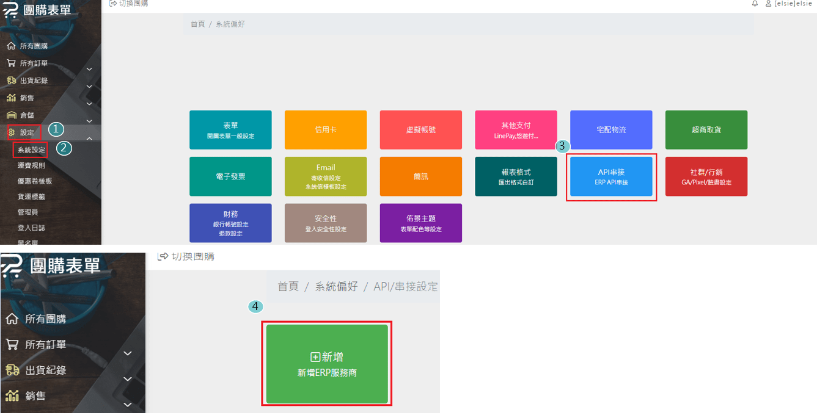This screenshot has height=415, width=817.
Task: Click the gear icon next to 設定
Action: click(11, 132)
